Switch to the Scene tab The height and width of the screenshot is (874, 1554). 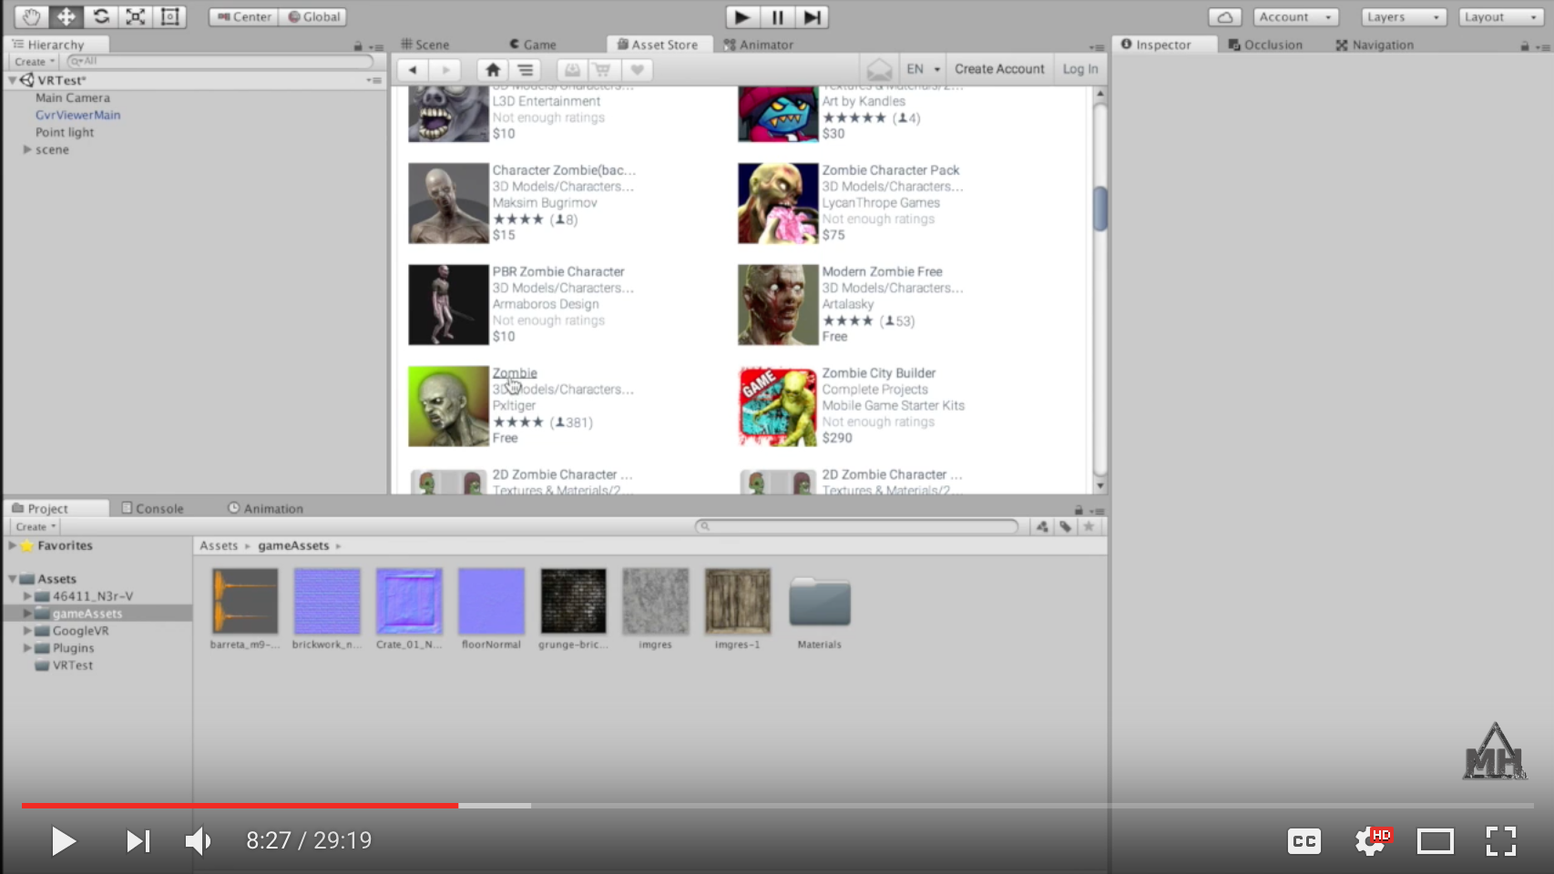click(425, 44)
